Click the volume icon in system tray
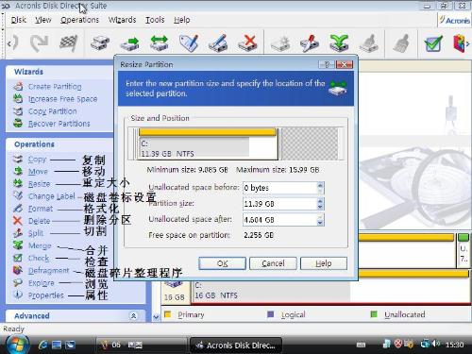 click(x=436, y=345)
